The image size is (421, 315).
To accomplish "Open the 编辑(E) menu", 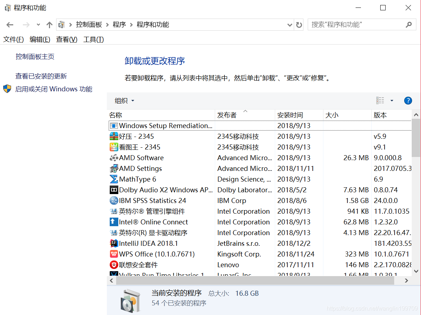I will [x=40, y=39].
